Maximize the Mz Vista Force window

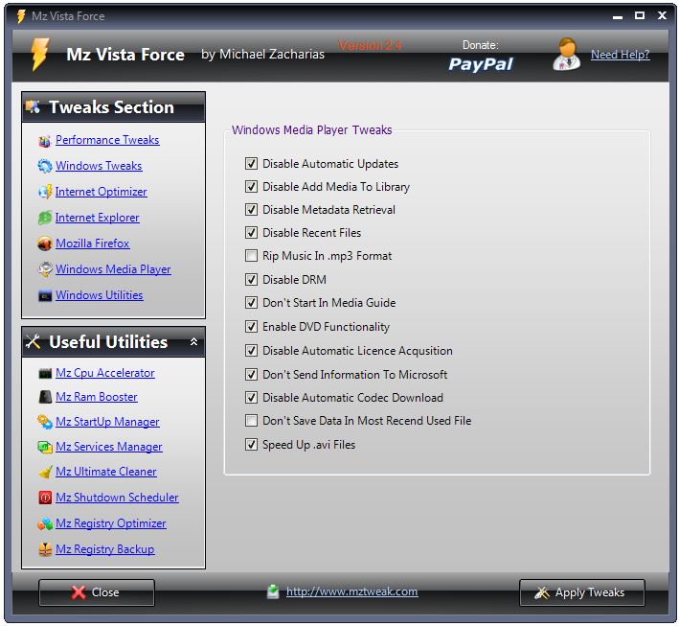point(639,16)
